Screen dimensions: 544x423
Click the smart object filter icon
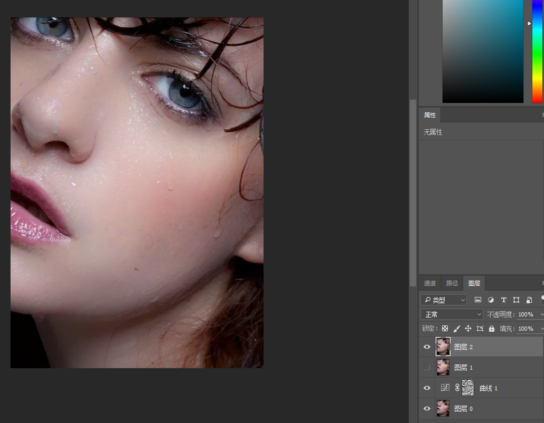529,300
